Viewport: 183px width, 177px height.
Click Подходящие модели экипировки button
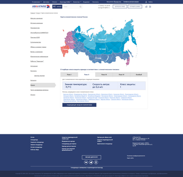(79, 105)
